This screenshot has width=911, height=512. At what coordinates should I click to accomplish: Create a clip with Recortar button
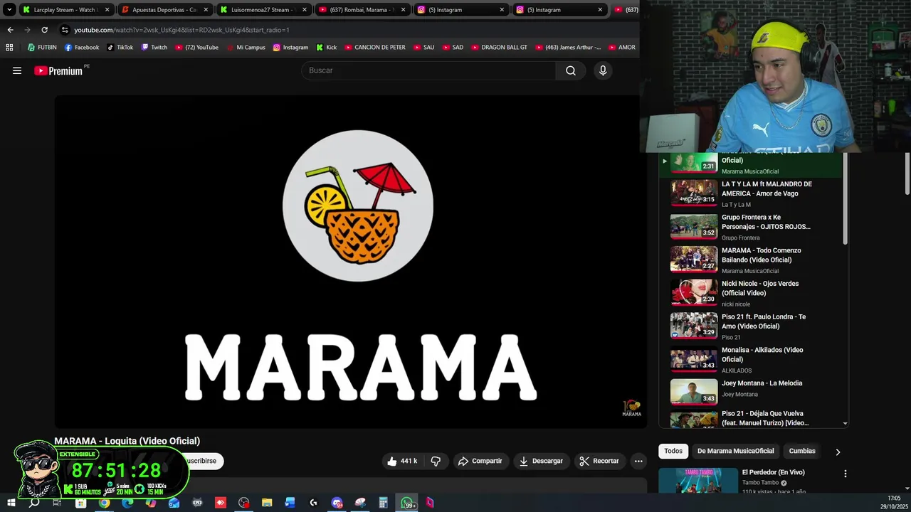[x=599, y=461]
